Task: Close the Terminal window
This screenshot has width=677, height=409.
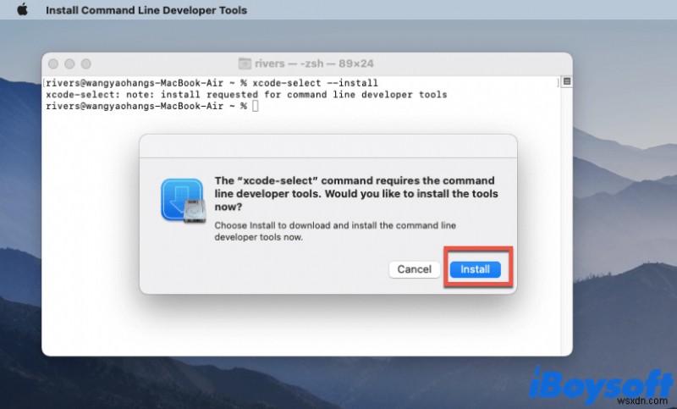Action: pyautogui.click(x=53, y=64)
